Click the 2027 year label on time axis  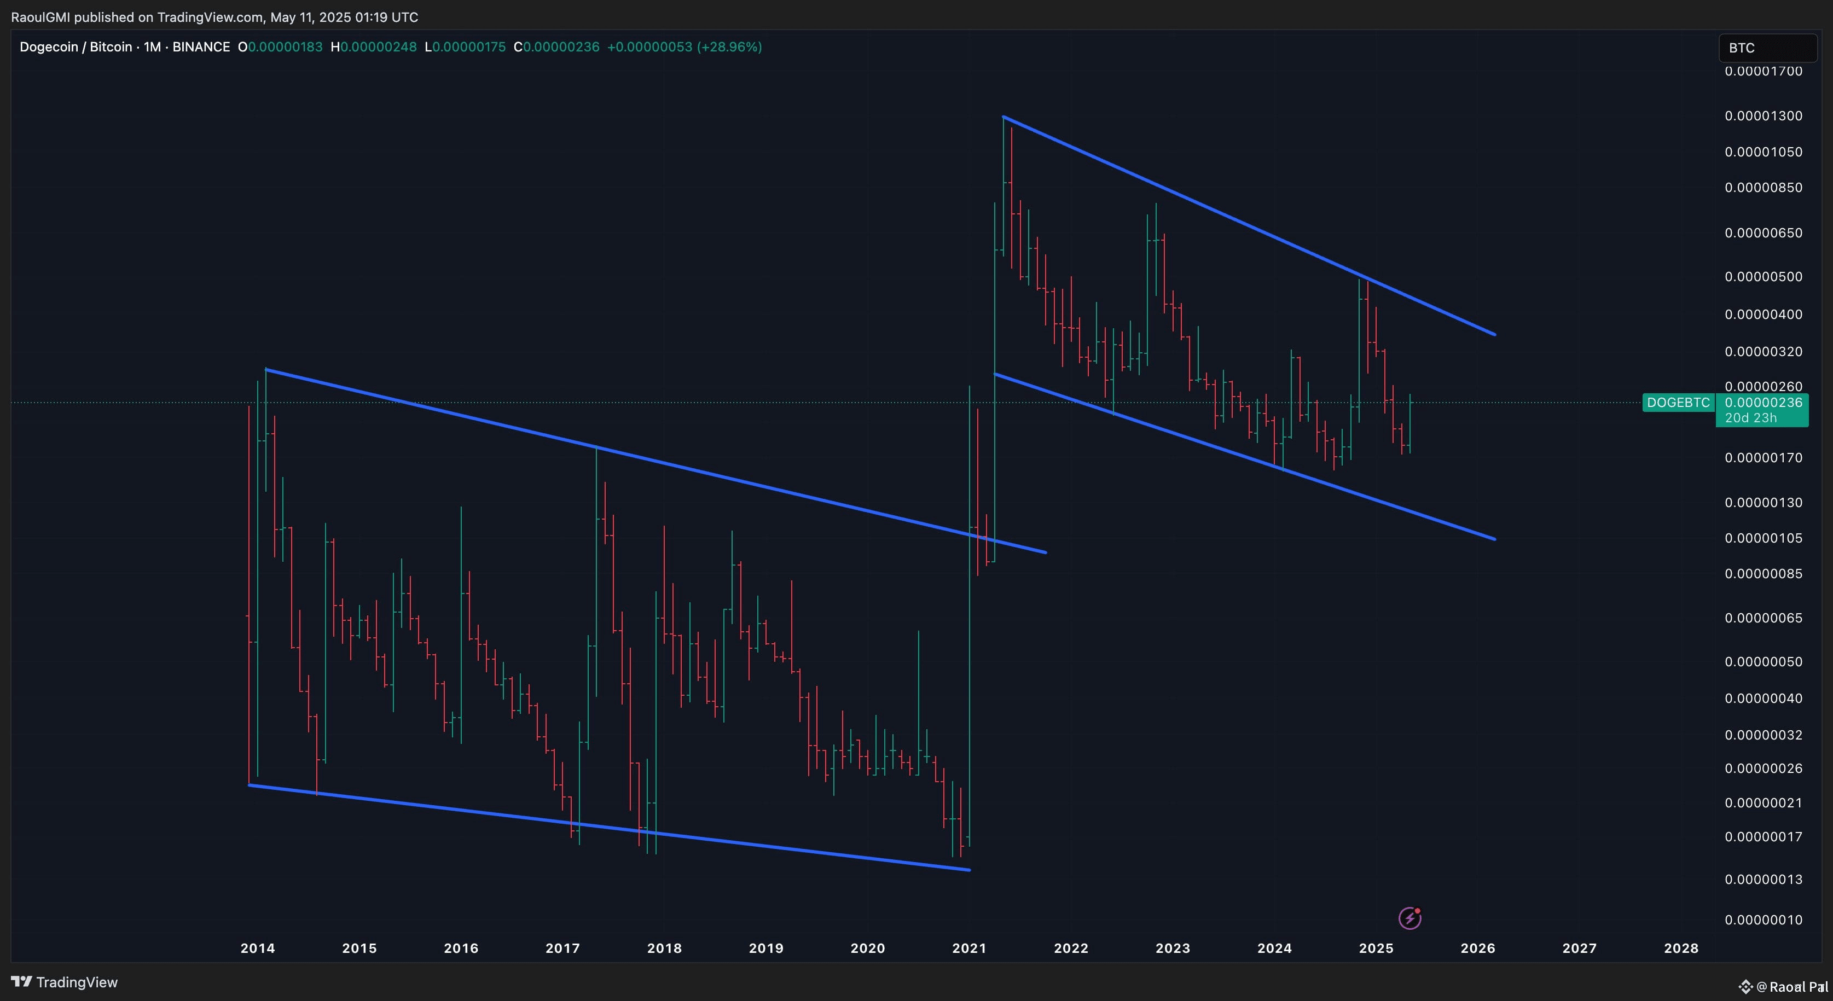click(x=1580, y=948)
